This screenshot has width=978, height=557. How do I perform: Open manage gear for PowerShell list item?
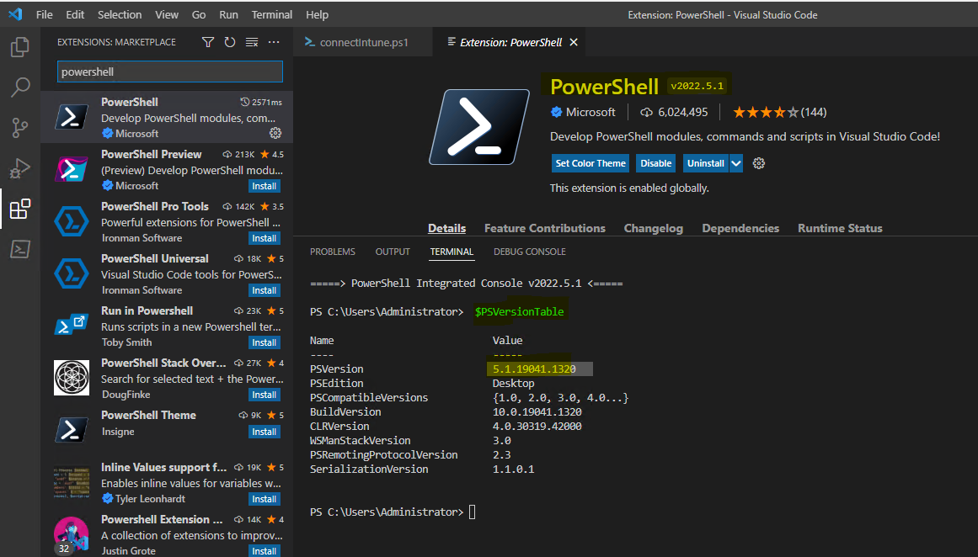click(275, 133)
